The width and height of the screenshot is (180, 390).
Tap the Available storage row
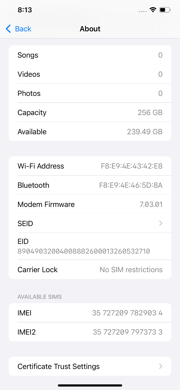(90, 132)
